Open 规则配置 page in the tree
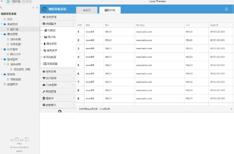This screenshot has height=154, width=234. click(16, 39)
